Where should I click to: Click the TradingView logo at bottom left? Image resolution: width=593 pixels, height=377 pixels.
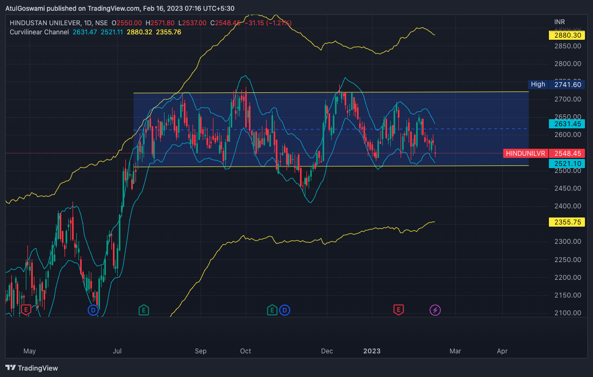pos(32,368)
